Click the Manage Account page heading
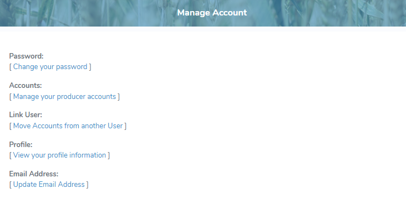The width and height of the screenshot is (406, 209). [x=212, y=13]
